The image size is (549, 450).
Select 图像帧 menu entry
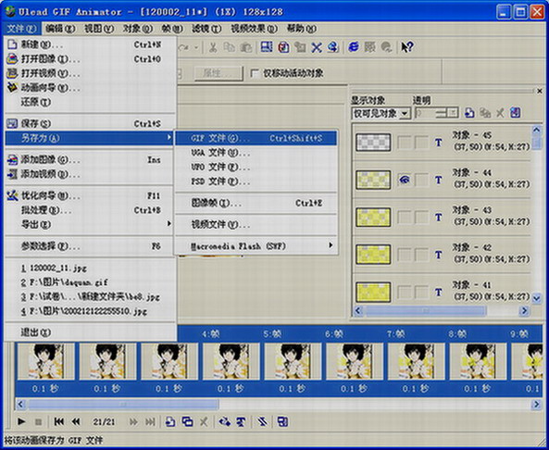256,203
